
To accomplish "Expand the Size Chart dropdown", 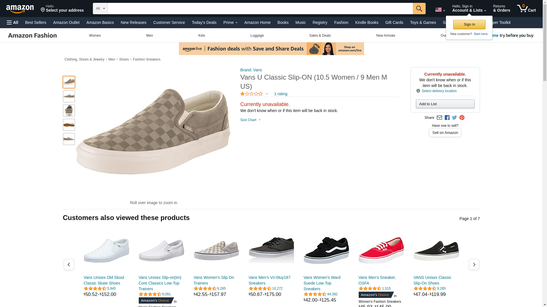I will click(x=250, y=120).
